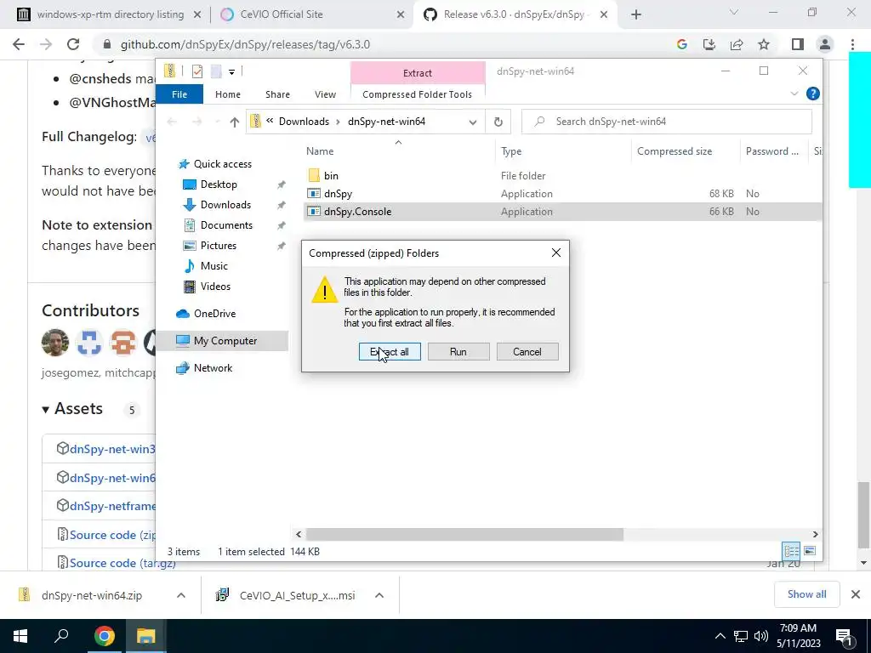Screen dimensions: 871x653
Task: Click the Properties checkmark quick-access icon
Action: [x=197, y=71]
